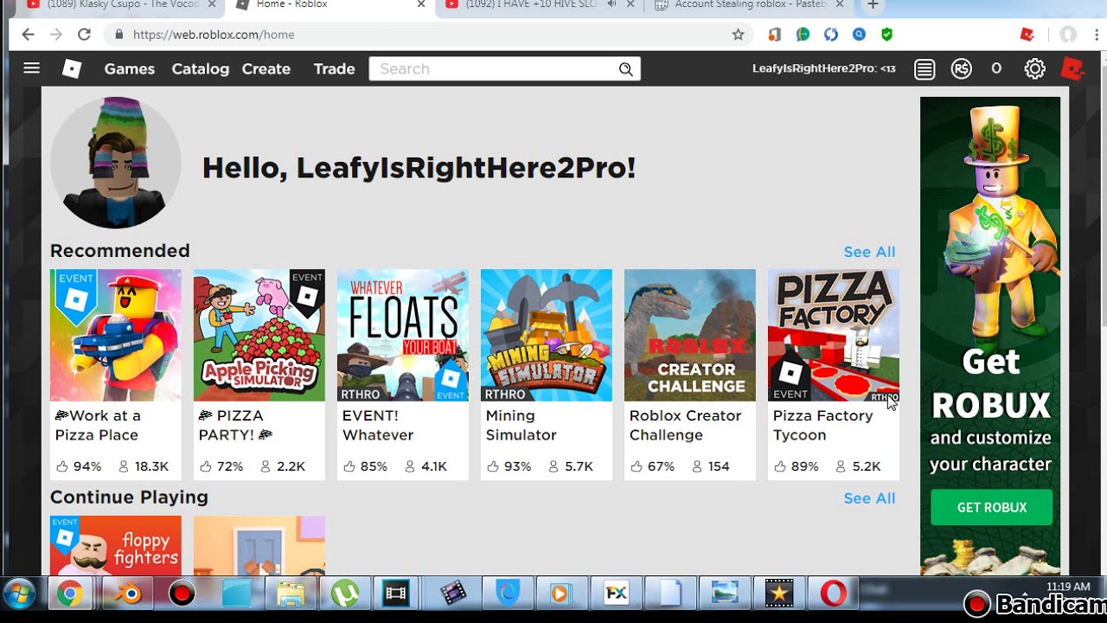Viewport: 1107px width, 623px height.
Task: Open Chrome from the taskbar
Action: [70, 594]
